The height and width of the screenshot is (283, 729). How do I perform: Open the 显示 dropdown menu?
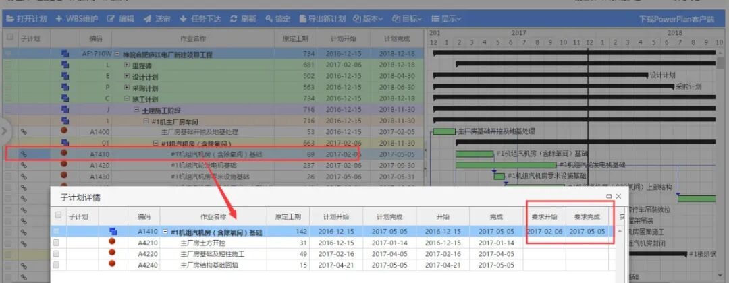click(446, 19)
